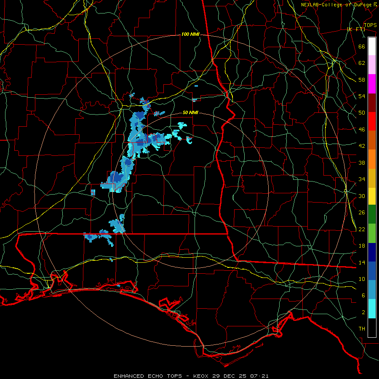Click the 34 value on the legend

point(362,179)
